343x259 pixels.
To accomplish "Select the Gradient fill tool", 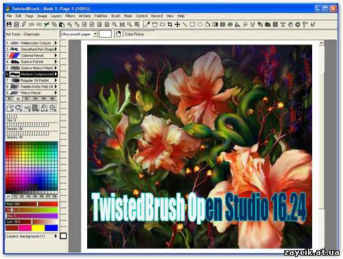I will click(x=215, y=24).
